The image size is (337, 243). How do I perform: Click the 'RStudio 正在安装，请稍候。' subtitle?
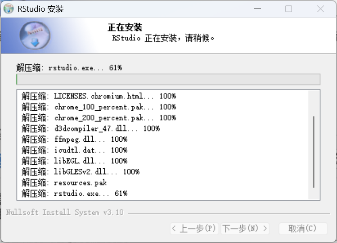tap(163, 38)
